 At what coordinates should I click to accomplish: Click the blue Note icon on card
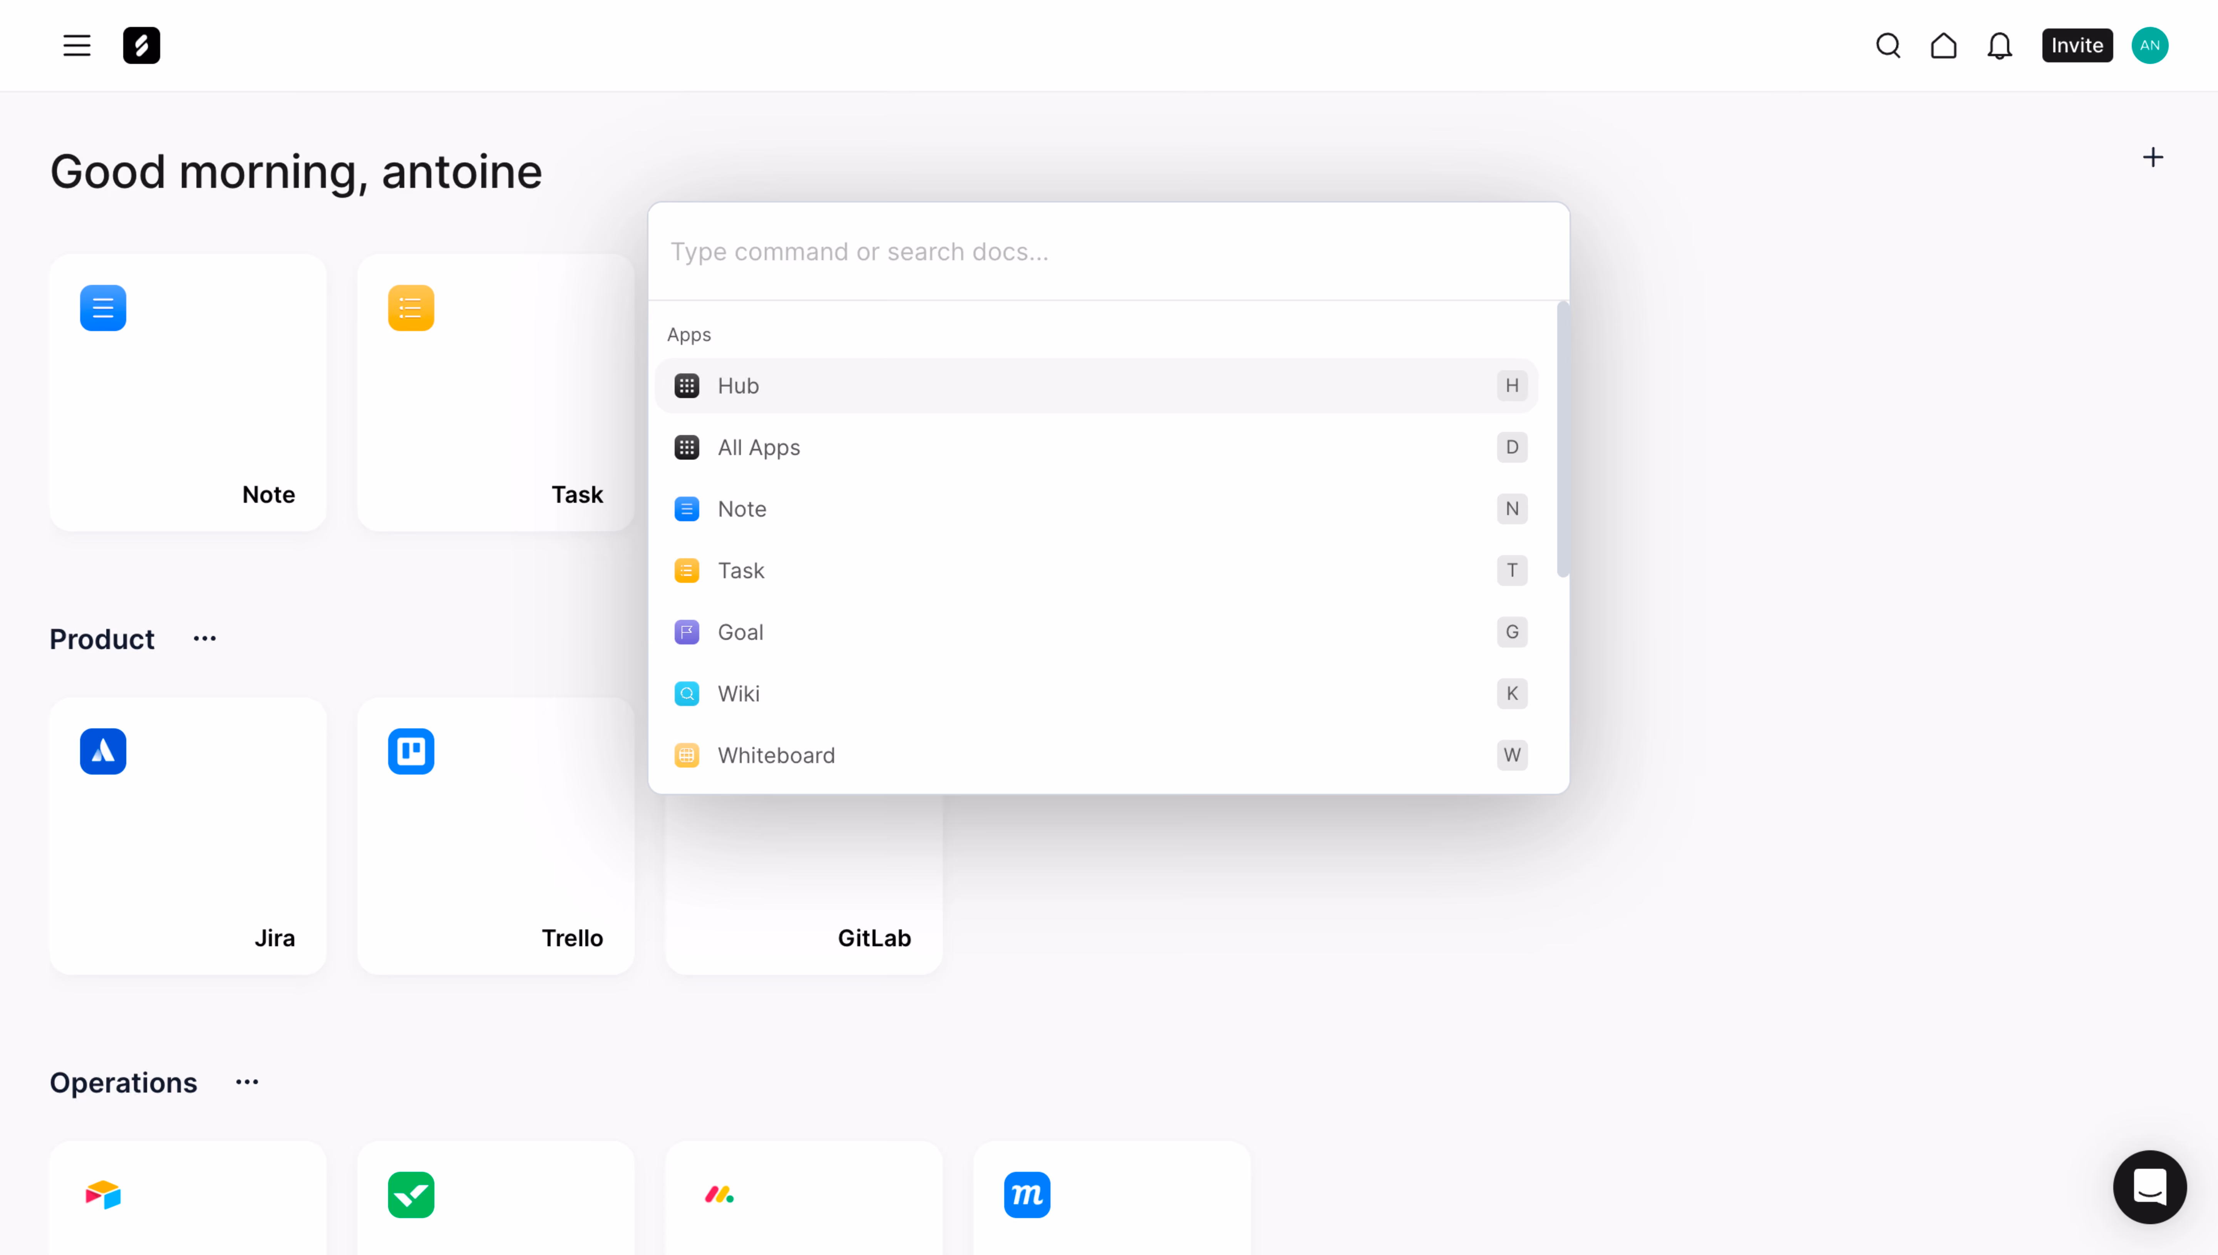(104, 308)
